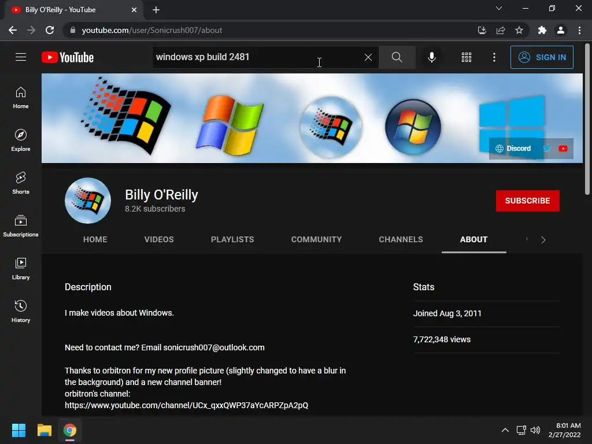
Task: Open Library in the sidebar
Action: coord(21,268)
